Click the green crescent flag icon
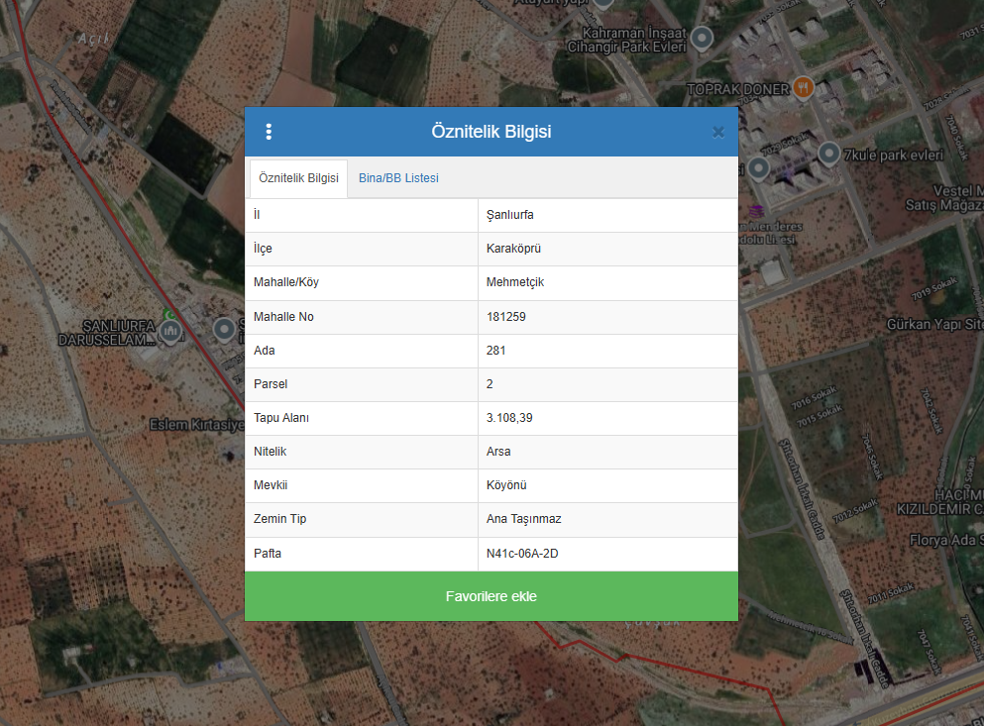Image resolution: width=984 pixels, height=726 pixels. tap(168, 315)
